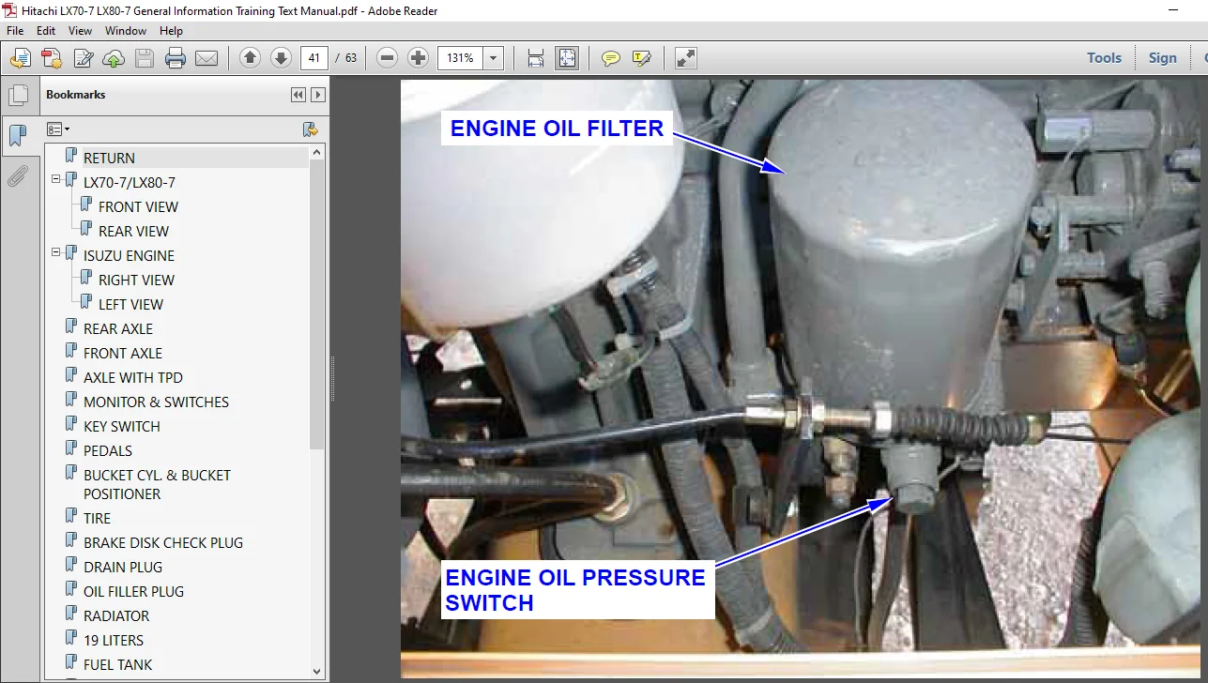Zoom out with the minus button
The width and height of the screenshot is (1208, 683).
[387, 58]
